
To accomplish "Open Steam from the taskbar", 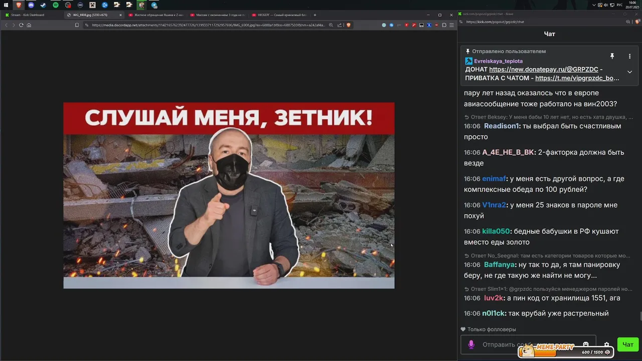I will (x=43, y=5).
